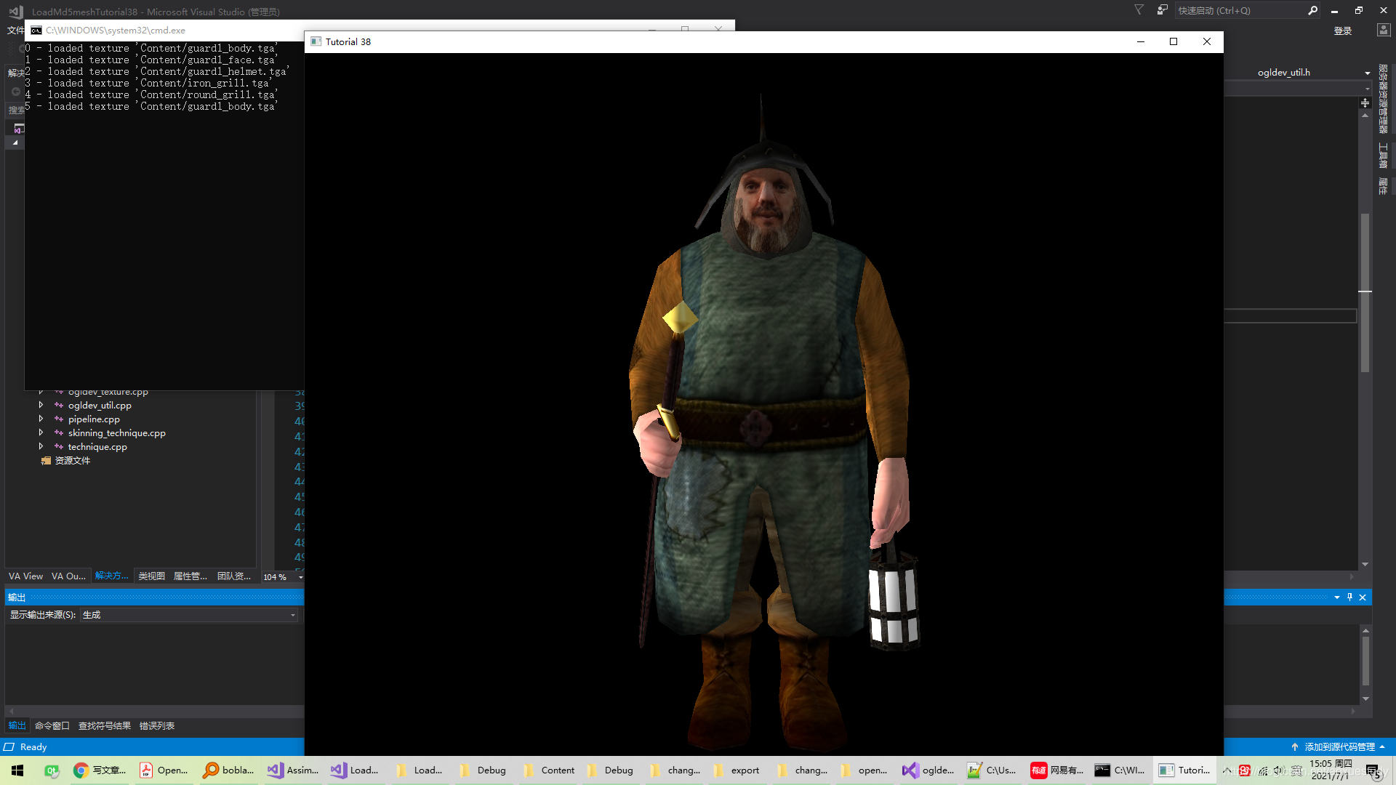The width and height of the screenshot is (1396, 785).
Task: Open the bobla search app in taskbar
Action: coord(228,770)
